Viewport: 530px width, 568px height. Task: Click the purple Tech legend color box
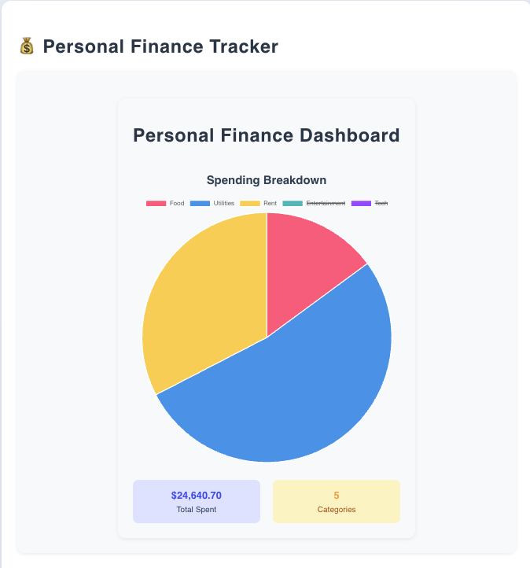click(x=361, y=203)
